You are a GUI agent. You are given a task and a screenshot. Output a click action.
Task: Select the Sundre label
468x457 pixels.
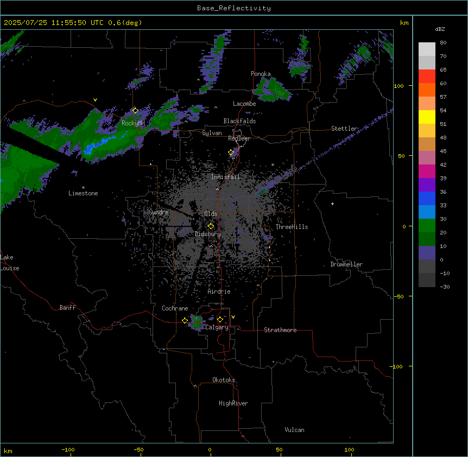click(159, 212)
